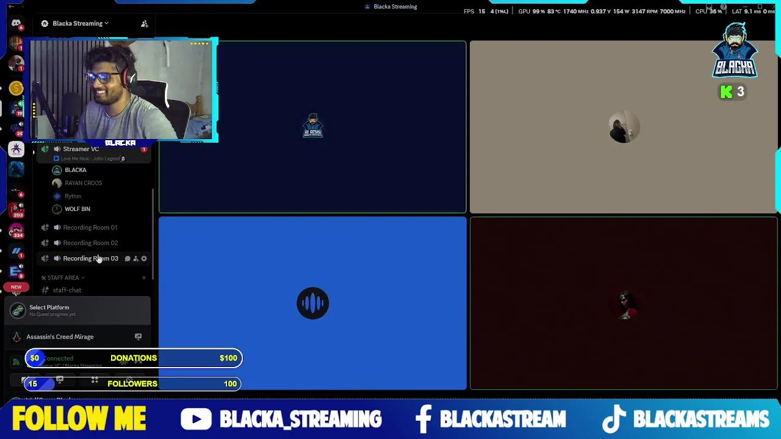Click the quest icon next to Select Platform
The height and width of the screenshot is (439, 781).
point(18,311)
